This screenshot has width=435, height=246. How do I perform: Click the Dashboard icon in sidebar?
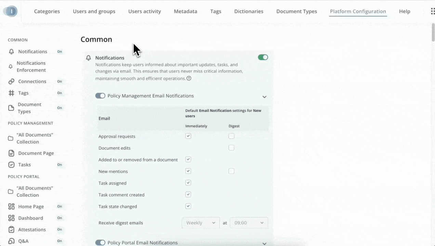click(x=12, y=218)
